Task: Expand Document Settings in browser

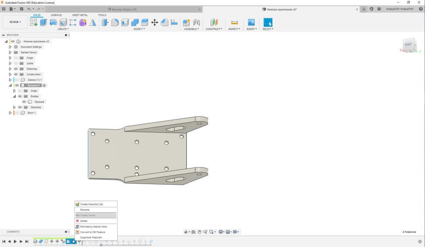Action: coord(10,47)
